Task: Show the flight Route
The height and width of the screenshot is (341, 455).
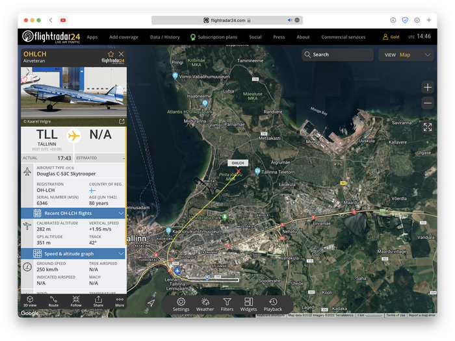Action: pos(53,301)
